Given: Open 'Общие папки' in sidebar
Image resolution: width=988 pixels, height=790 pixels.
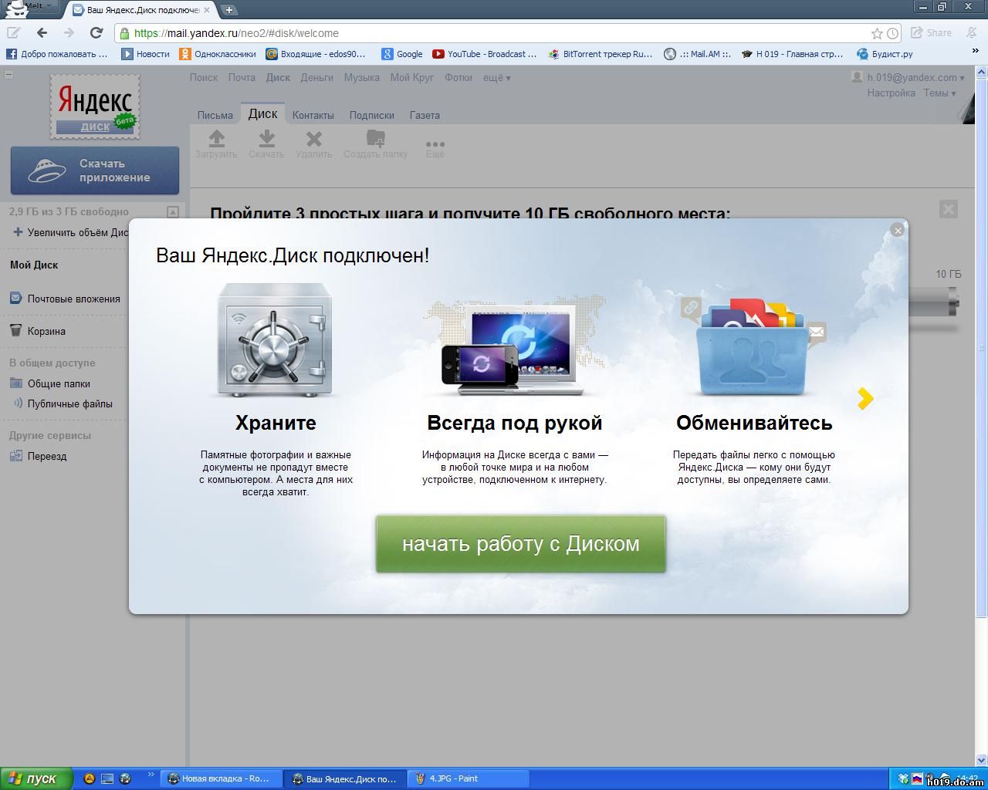Looking at the screenshot, I should pos(50,383).
